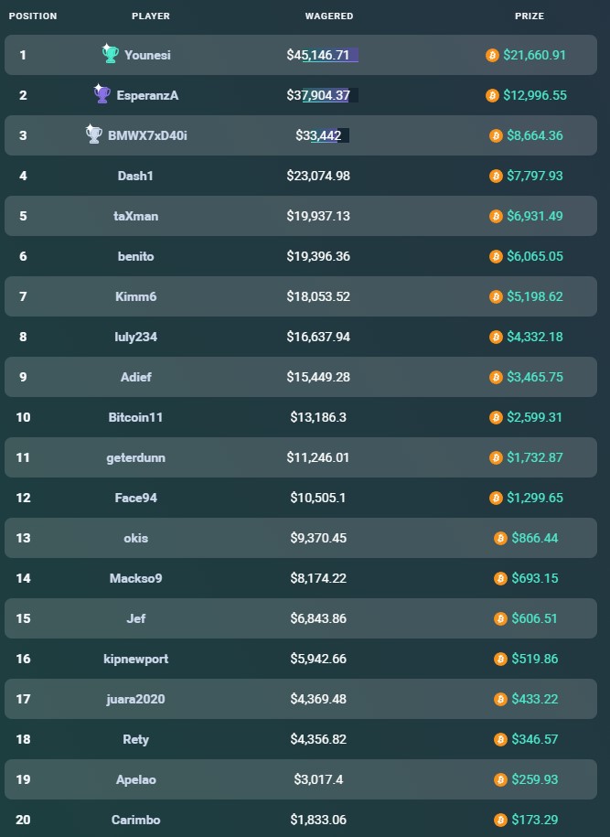Click the Bitcoin icon next to $21,660.91 prize
This screenshot has height=837, width=610.
[x=492, y=55]
